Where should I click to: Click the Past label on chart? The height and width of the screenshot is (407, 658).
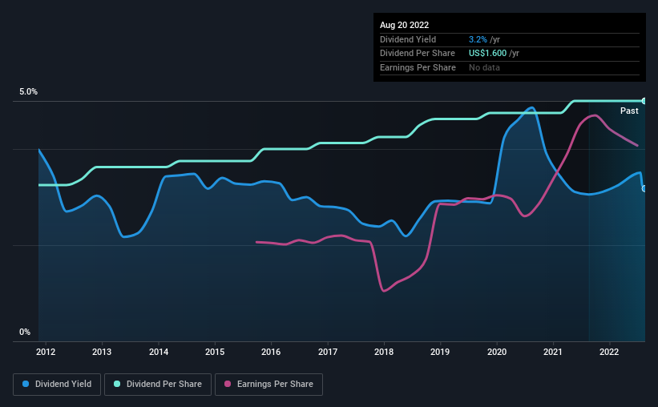pos(629,111)
